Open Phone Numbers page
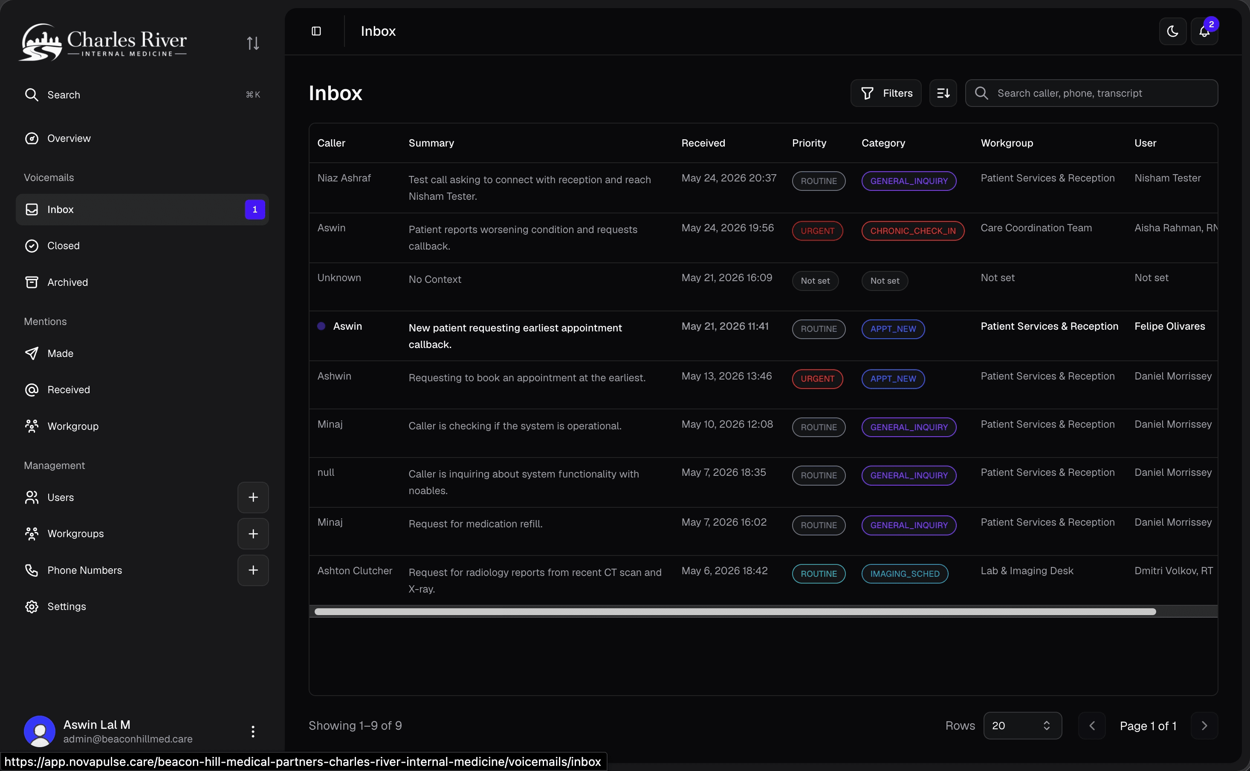1250x771 pixels. [x=125, y=570]
